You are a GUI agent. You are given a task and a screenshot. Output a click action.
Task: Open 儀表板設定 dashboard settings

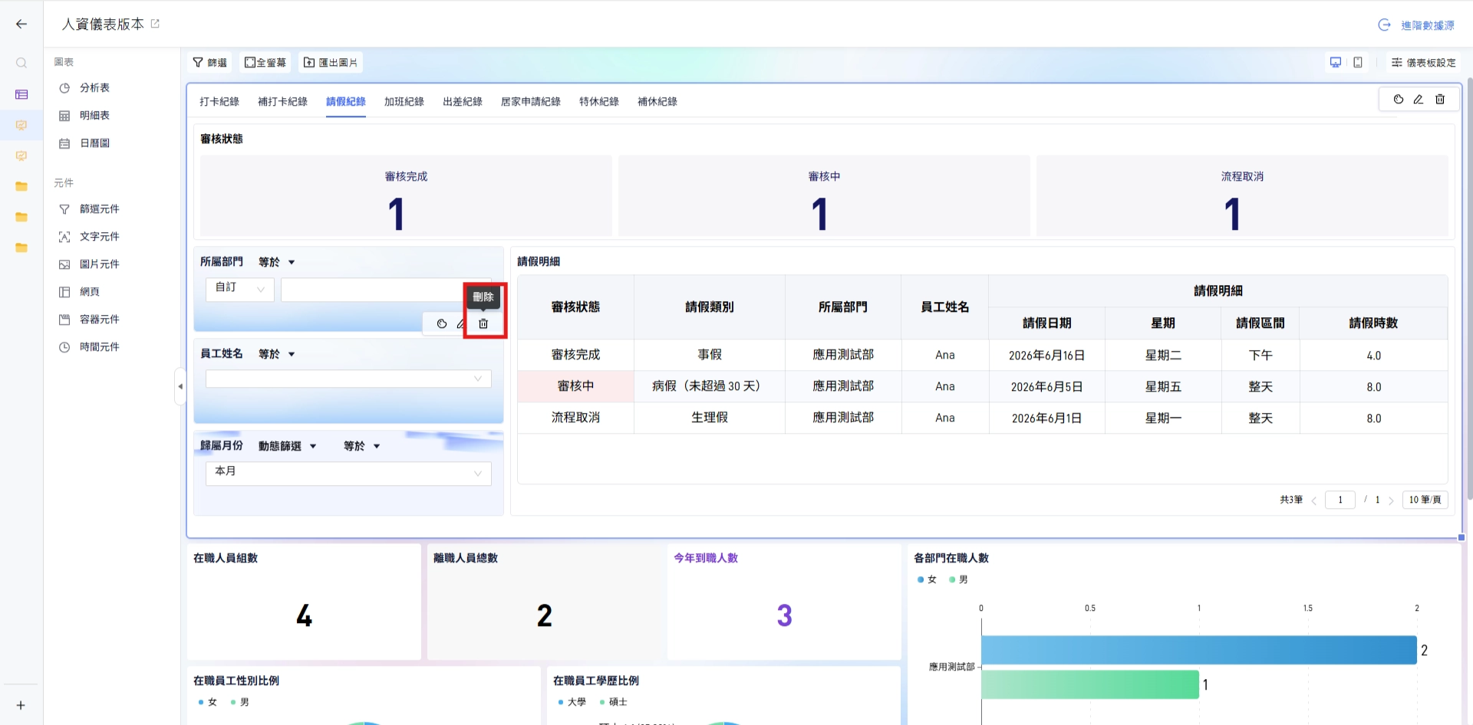pos(1423,63)
